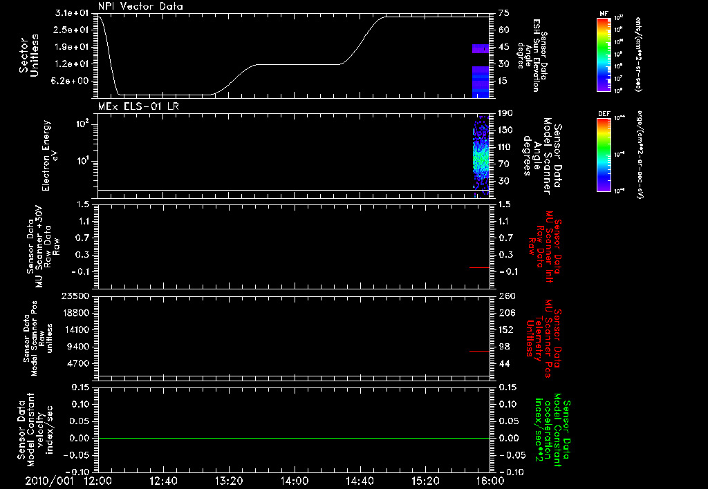
Task: Click the 206 telemetry axis value
Action: pos(506,313)
